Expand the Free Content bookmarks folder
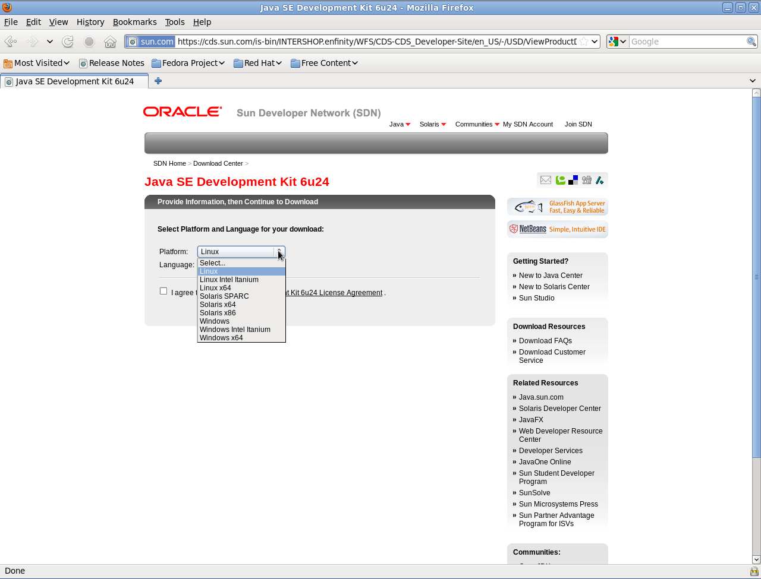 coord(324,63)
